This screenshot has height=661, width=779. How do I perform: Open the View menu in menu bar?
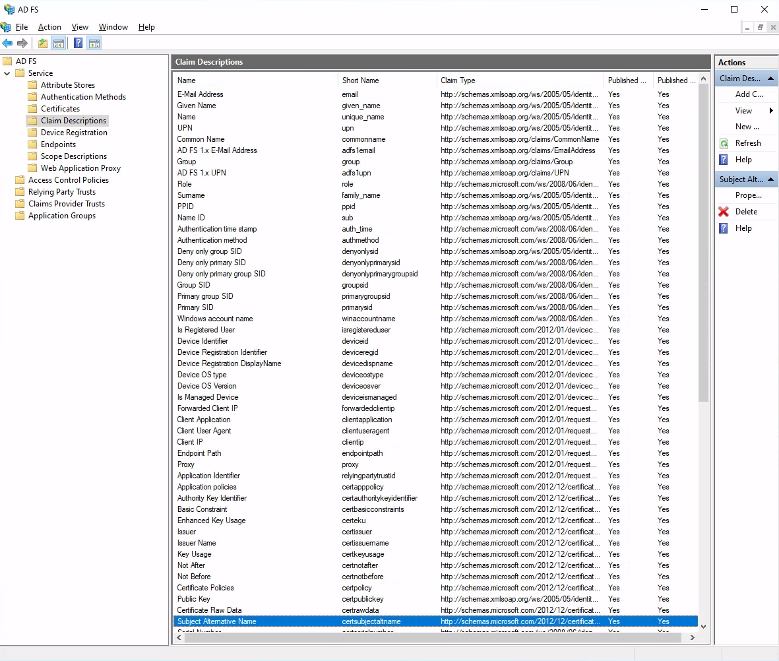(80, 27)
